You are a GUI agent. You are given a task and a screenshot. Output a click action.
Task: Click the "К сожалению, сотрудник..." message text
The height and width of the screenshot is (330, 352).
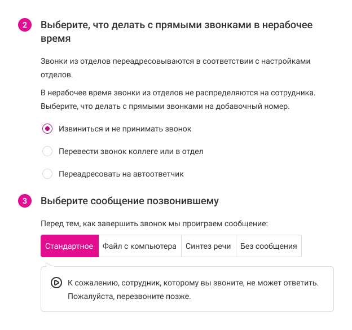click(193, 282)
